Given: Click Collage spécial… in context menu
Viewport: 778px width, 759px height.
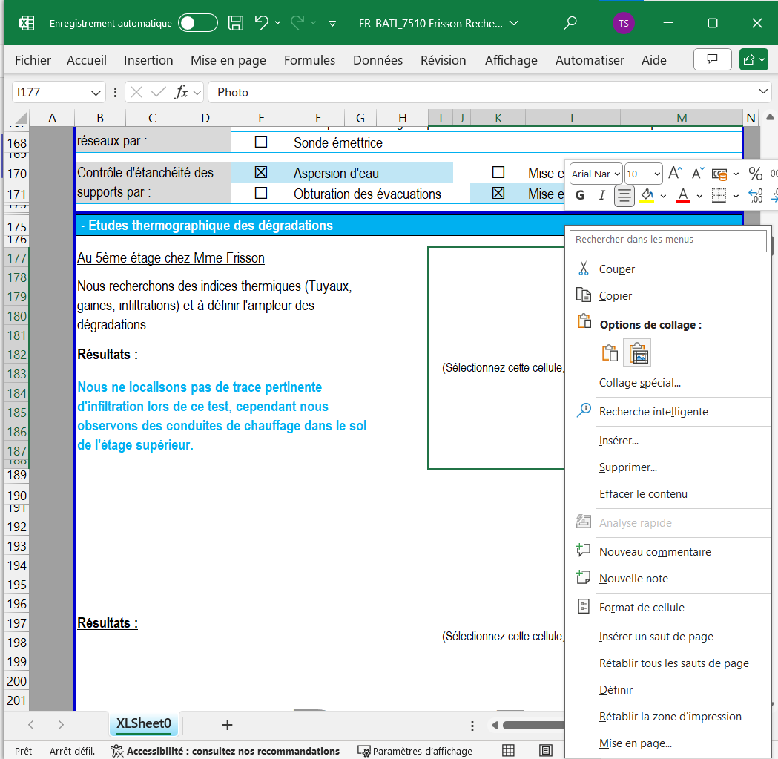Looking at the screenshot, I should point(667,383).
